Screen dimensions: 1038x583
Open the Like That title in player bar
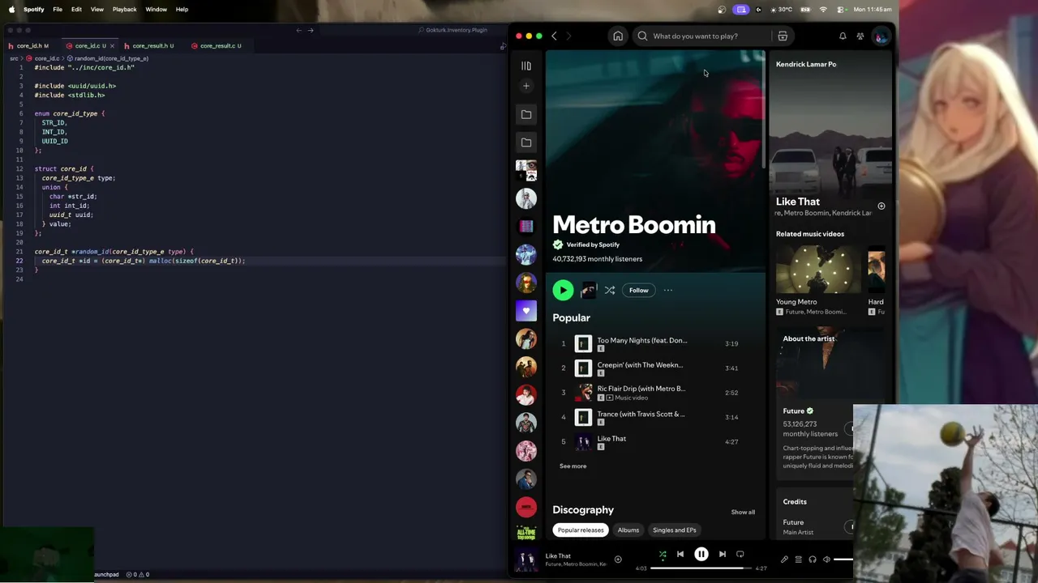tap(558, 556)
